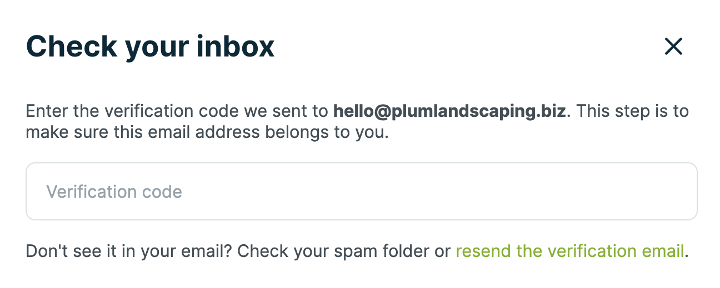Image resolution: width=720 pixels, height=288 pixels.
Task: Click the "Enter the verification code" instruction text
Action: [133, 111]
